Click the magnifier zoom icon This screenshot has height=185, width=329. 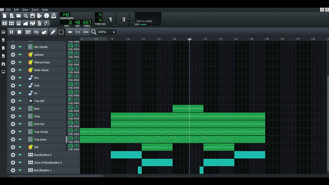(94, 32)
